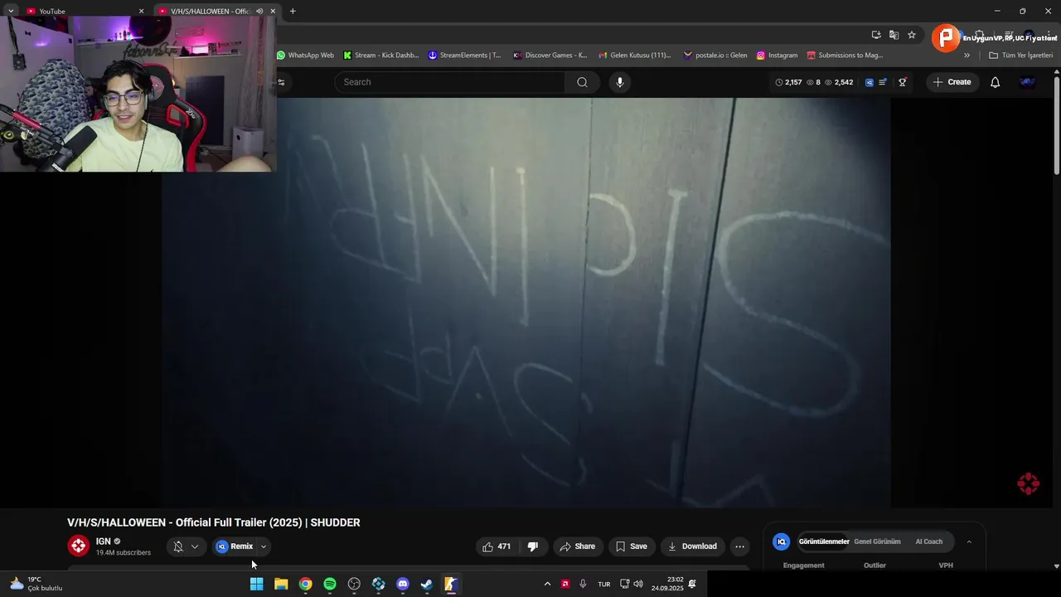Open the Instagram bookmark
Image resolution: width=1061 pixels, height=597 pixels.
[777, 56]
